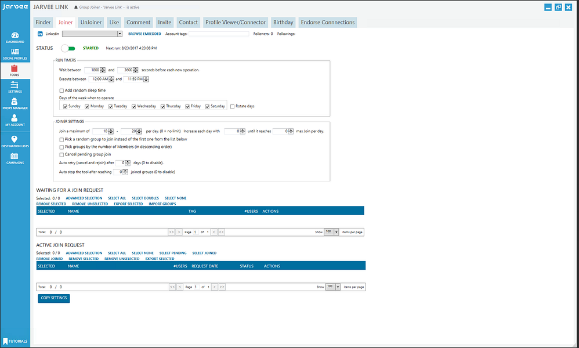Open Social Profiles in sidebar
This screenshot has width=579, height=348.
coord(15,54)
